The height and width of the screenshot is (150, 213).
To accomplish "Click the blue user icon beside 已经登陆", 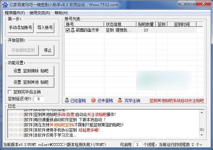I will point(67,101).
